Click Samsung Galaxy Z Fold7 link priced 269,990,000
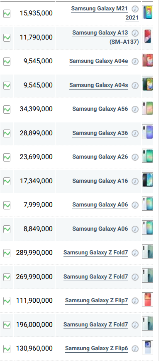 [x=95, y=276]
